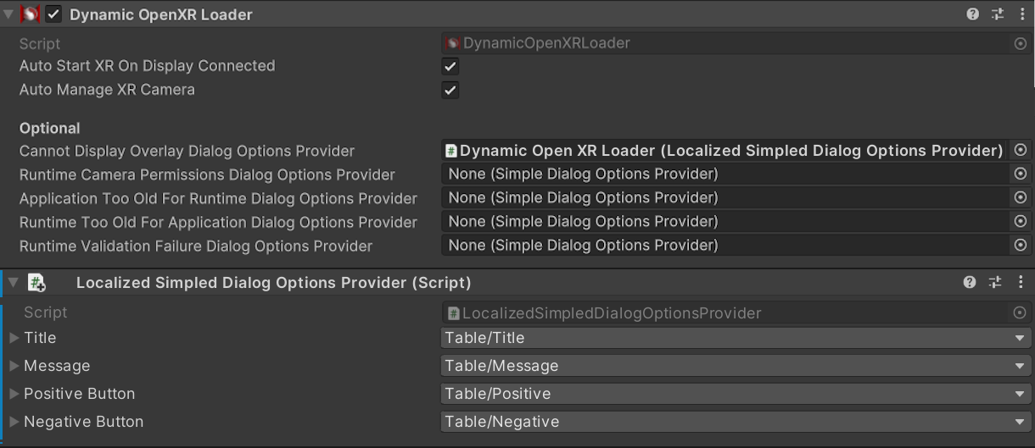1035x448 pixels.
Task: Collapse the Dynamic OpenXR Loader component foldout
Action: [8, 14]
